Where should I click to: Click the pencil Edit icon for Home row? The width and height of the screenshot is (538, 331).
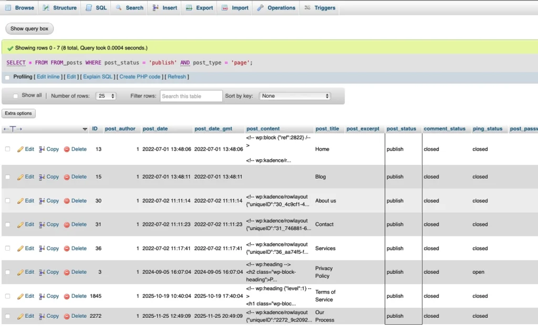[x=20, y=149]
